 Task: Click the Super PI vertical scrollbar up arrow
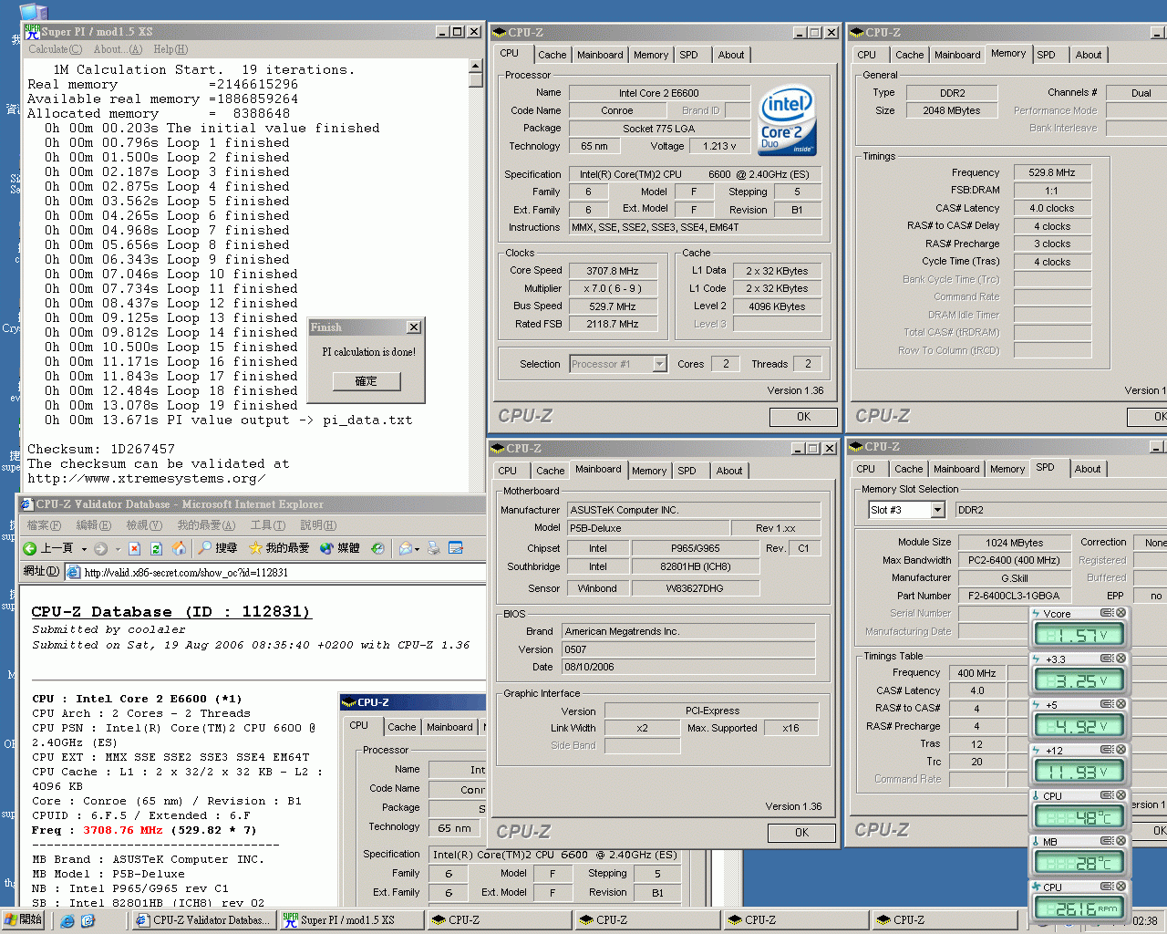coord(475,66)
